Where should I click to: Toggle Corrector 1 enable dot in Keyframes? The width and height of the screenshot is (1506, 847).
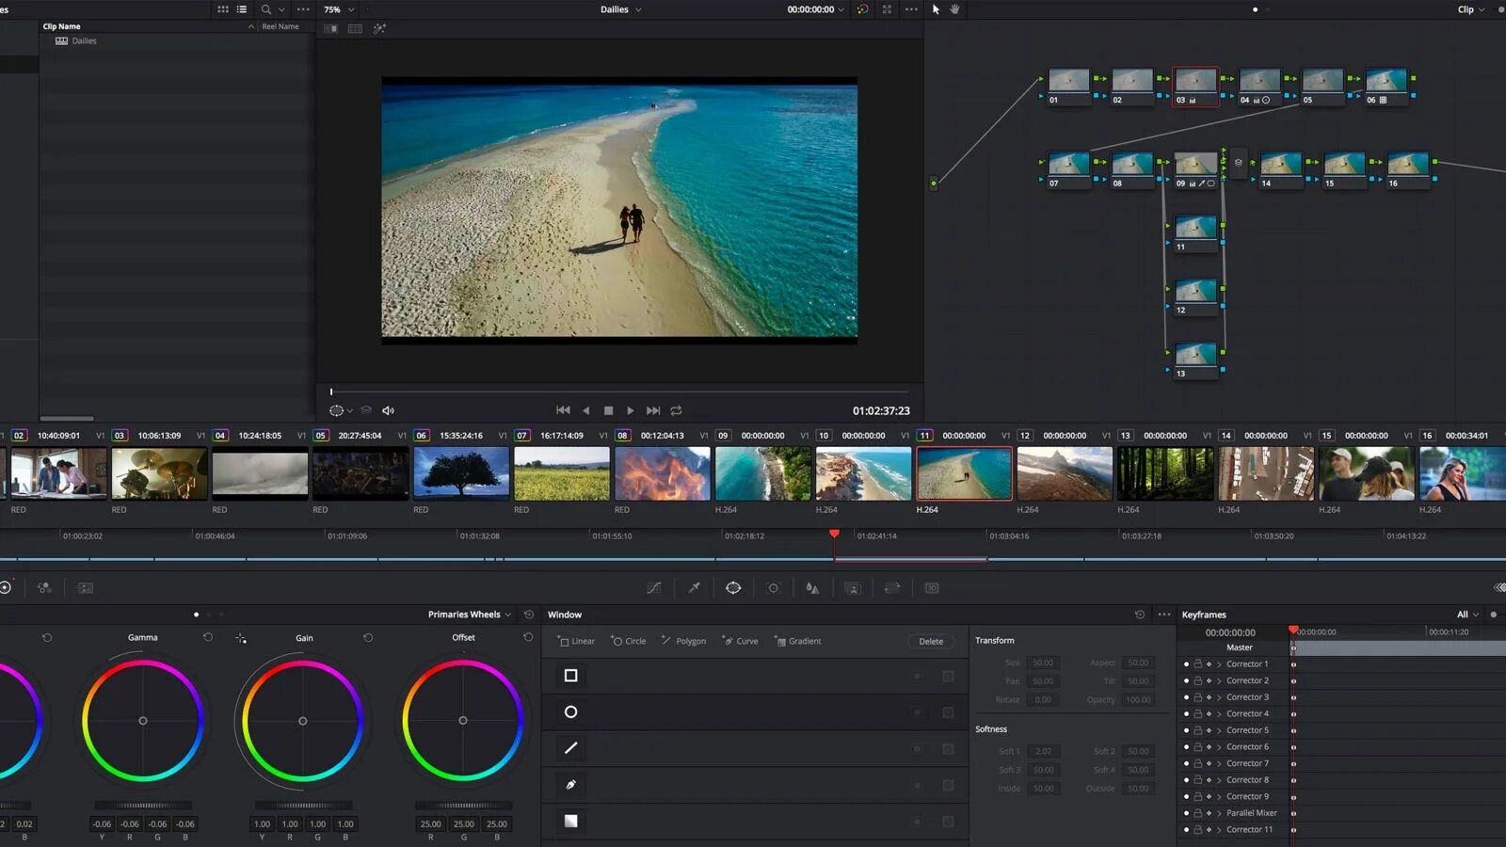1186,664
